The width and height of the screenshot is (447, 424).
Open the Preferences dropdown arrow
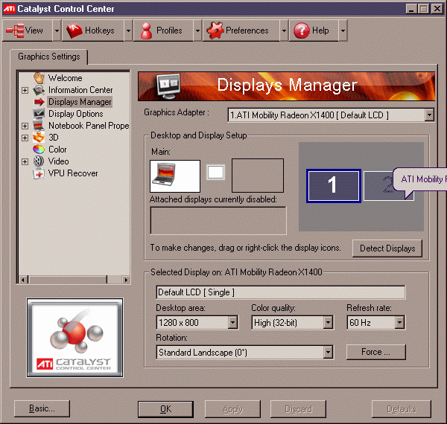284,30
